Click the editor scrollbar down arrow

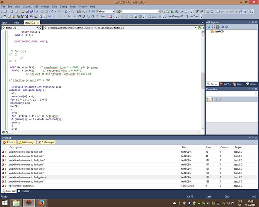tap(203, 129)
